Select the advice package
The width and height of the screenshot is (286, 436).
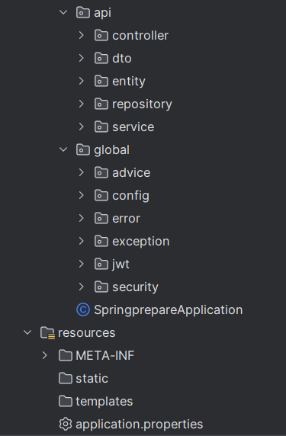click(x=131, y=173)
